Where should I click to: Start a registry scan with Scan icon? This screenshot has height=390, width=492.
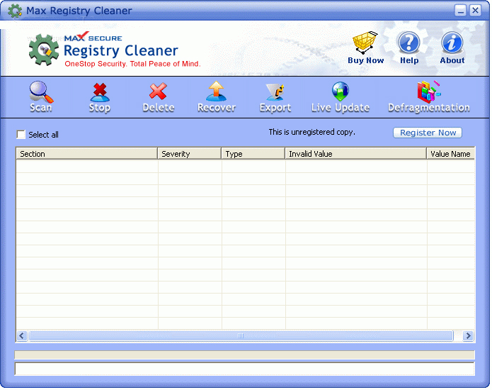[40, 96]
